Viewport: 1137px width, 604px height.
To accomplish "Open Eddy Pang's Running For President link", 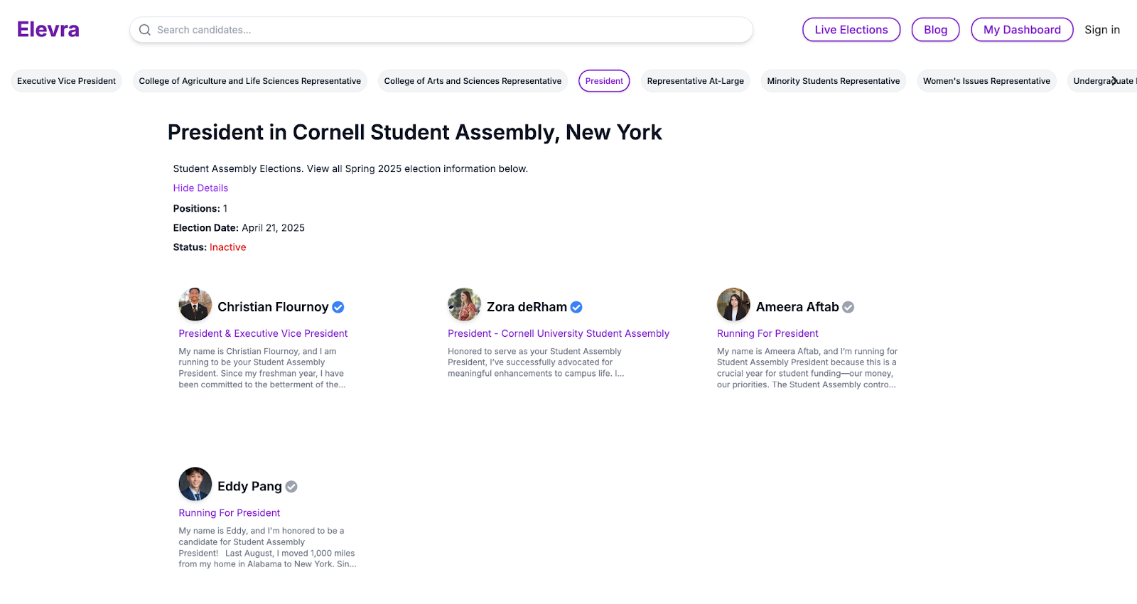I will coord(230,513).
